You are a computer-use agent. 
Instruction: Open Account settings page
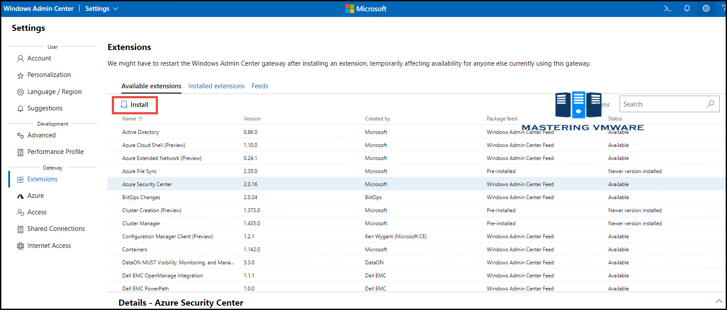39,58
